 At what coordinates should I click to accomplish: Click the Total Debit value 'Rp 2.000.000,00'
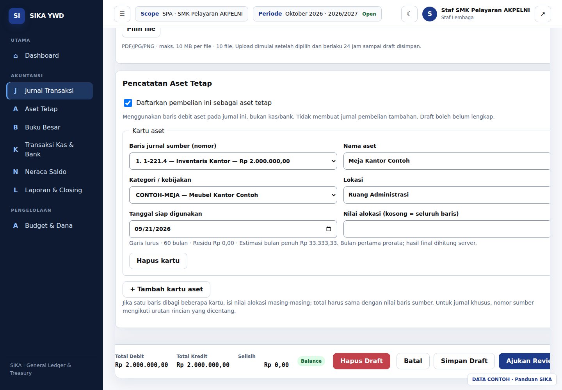[142, 365]
